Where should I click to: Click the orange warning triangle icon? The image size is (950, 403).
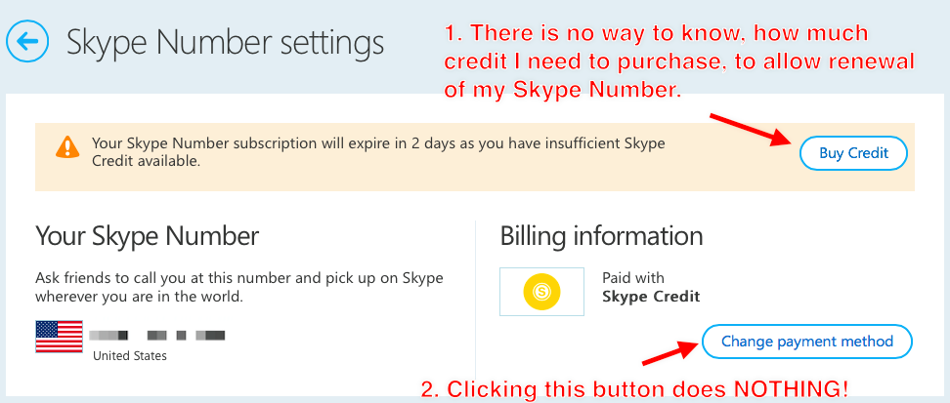67,146
